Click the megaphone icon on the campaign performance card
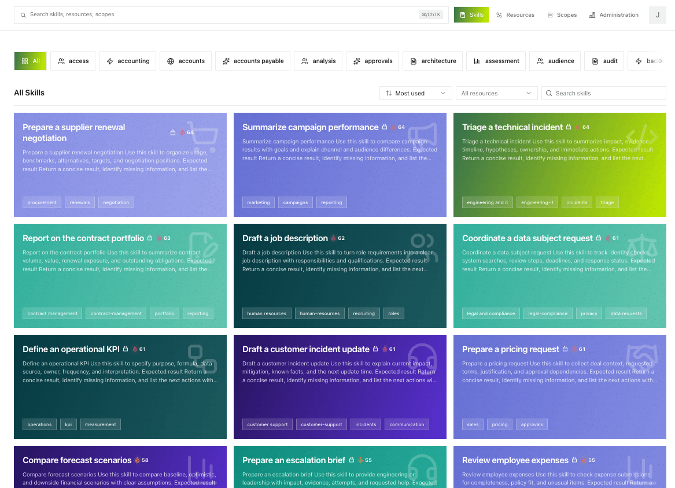675x488 pixels. click(x=422, y=136)
